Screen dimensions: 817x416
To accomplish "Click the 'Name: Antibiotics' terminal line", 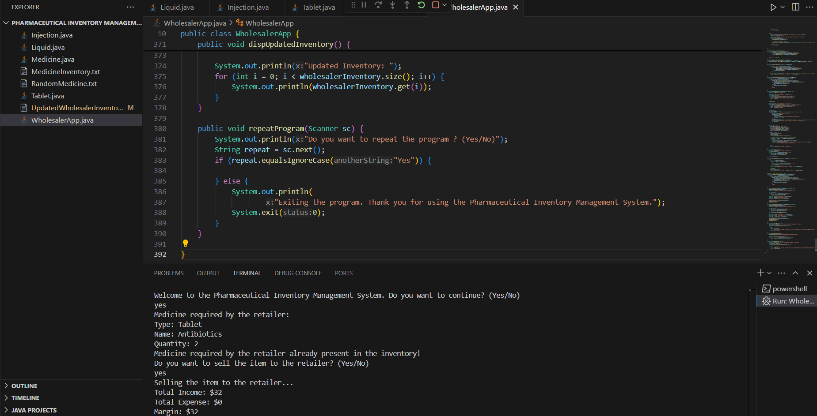I will point(188,334).
